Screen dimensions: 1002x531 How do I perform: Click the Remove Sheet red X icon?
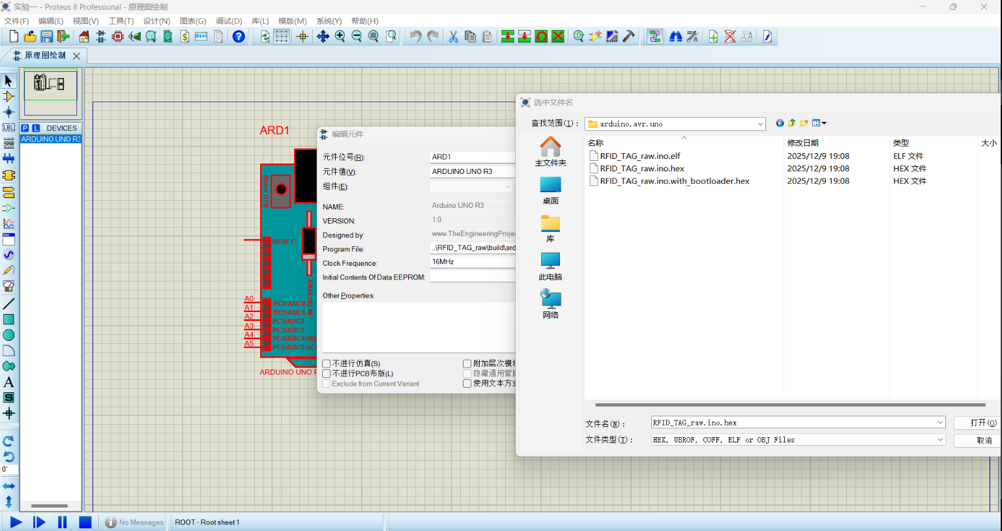click(730, 36)
